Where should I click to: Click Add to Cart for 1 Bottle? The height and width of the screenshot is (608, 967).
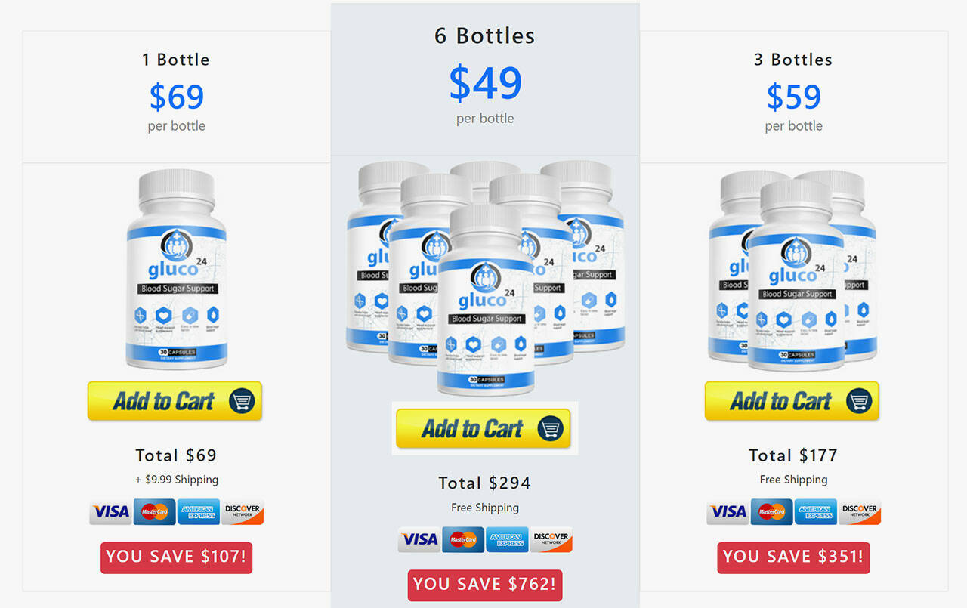click(x=175, y=401)
